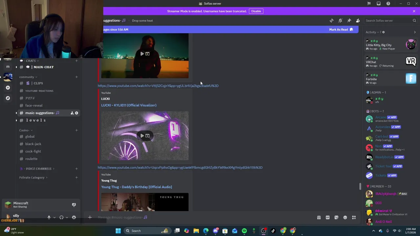Search Sofias server field

(x=390, y=20)
